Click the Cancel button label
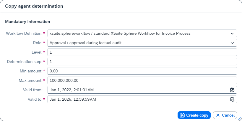Screen dimensions: 242x121 (x=228, y=115)
